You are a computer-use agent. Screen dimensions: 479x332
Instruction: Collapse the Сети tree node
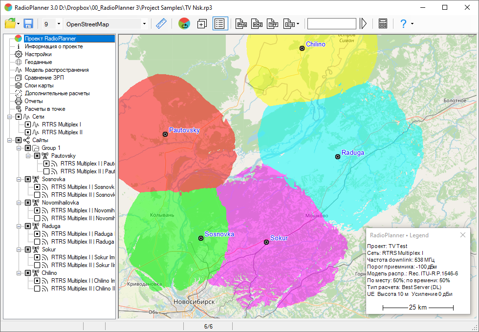[10, 117]
